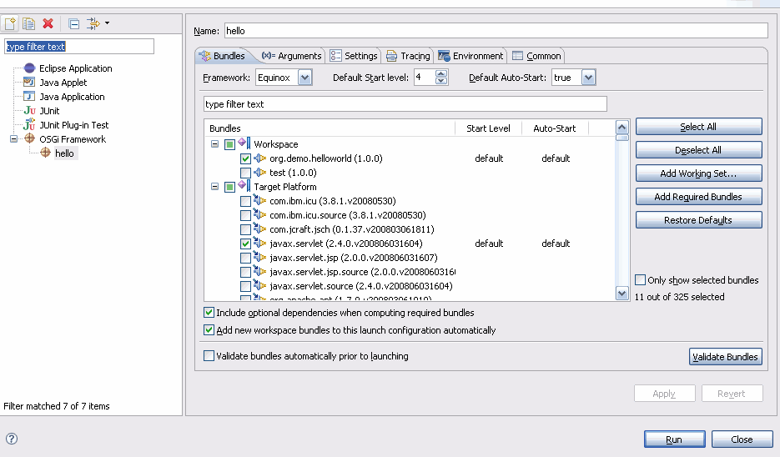This screenshot has width=780, height=457.
Task: Select Eclipse Application configuration type
Action: click(x=76, y=68)
